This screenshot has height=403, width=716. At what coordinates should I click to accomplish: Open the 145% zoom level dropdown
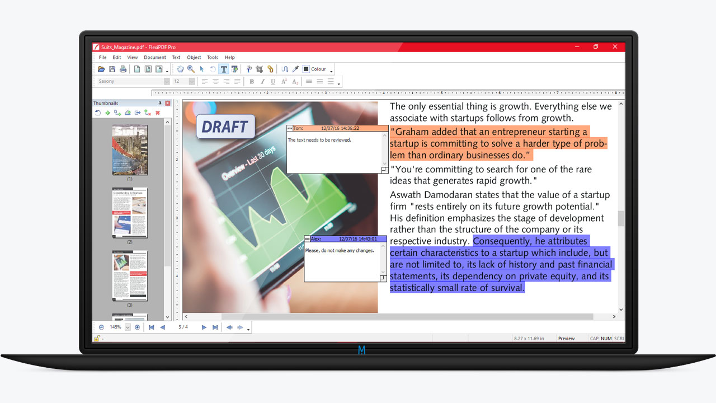point(128,327)
